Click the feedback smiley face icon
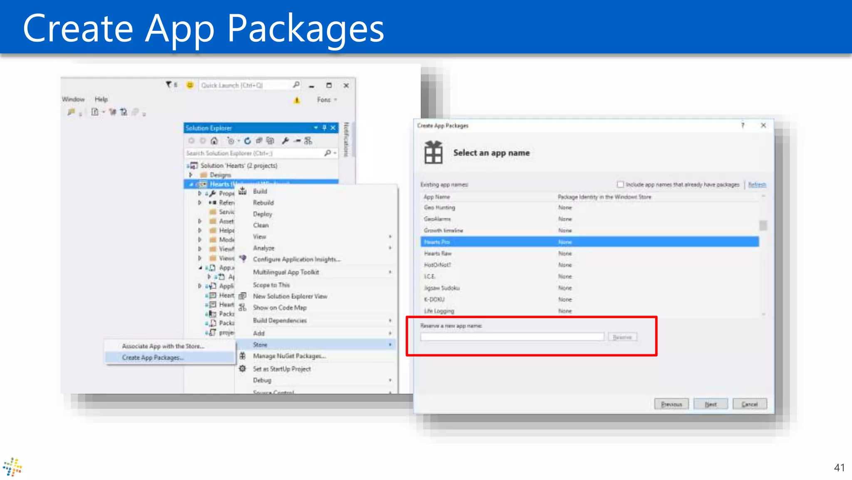Viewport: 852px width, 480px height. (x=190, y=85)
